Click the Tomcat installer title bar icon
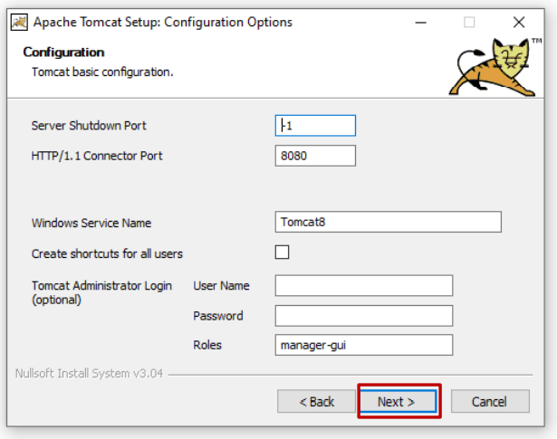The image size is (557, 439). click(x=19, y=23)
